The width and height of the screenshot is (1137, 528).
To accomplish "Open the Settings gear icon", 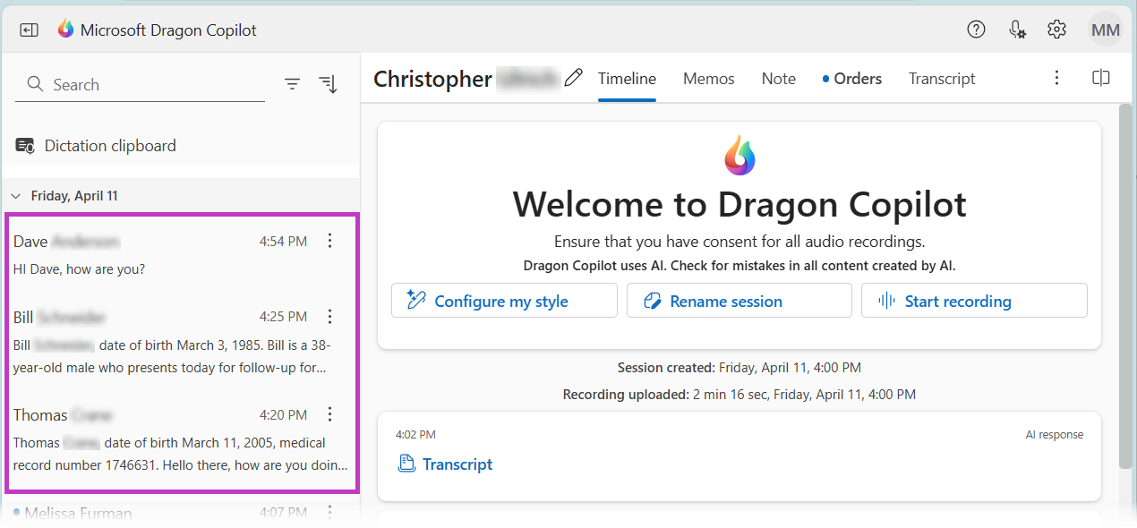I will pos(1056,30).
